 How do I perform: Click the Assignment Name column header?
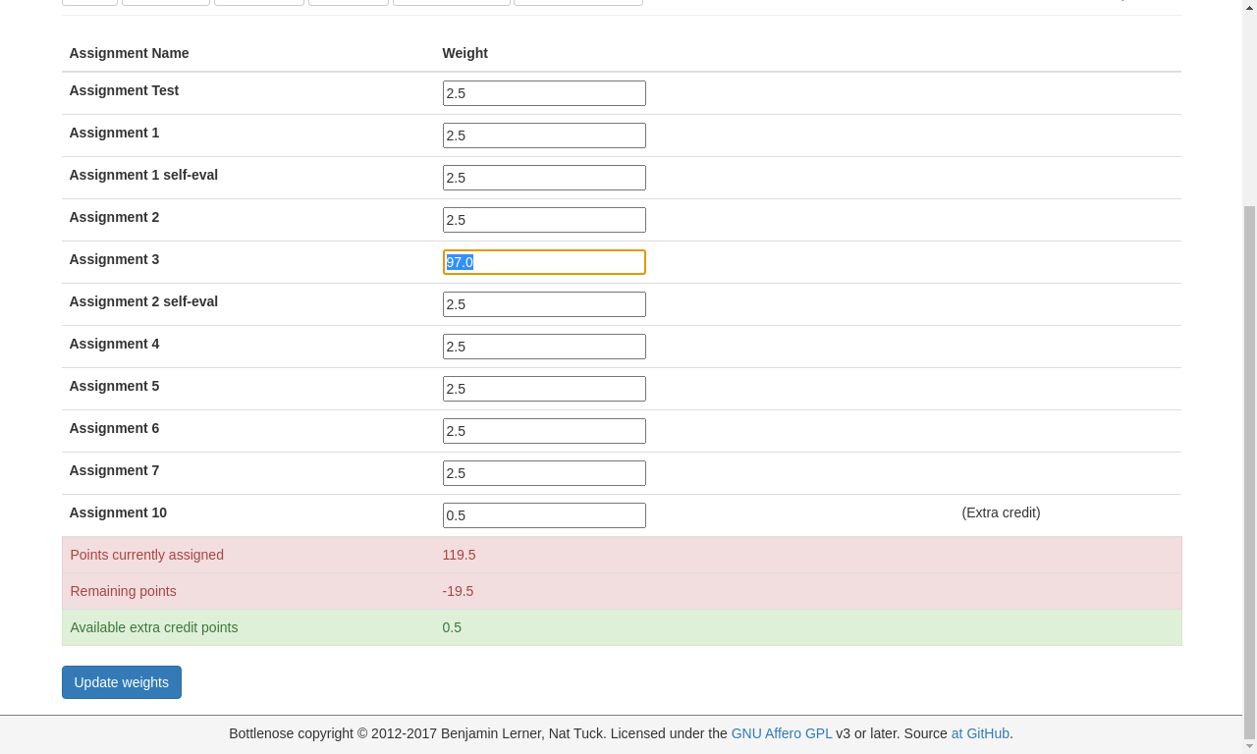click(129, 53)
